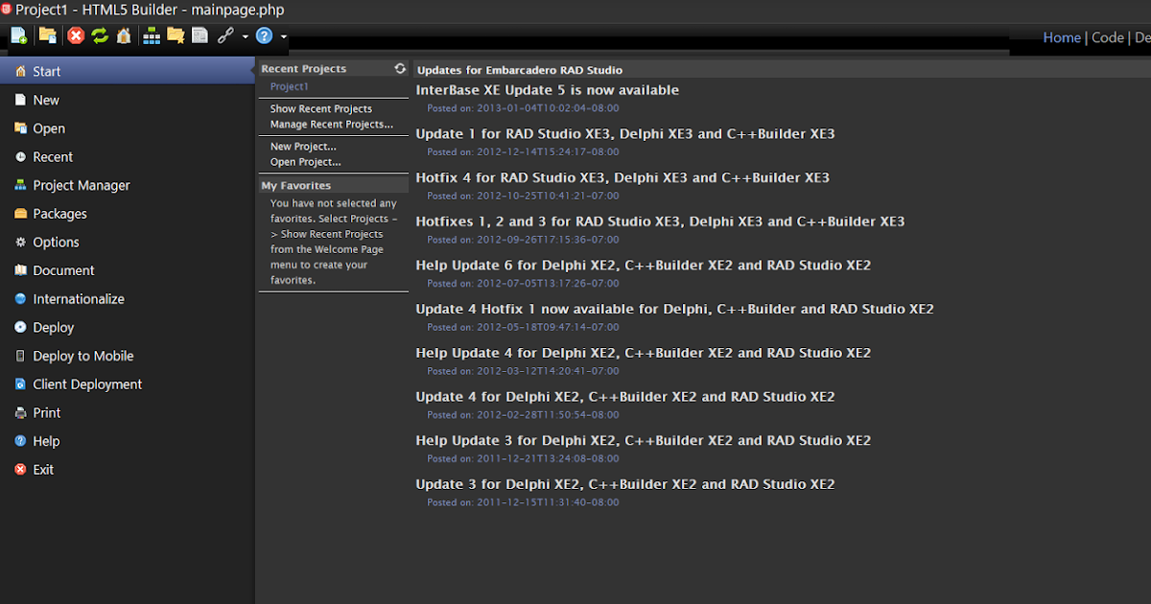Open the Help Update 3 for Delphi XE2 article

[644, 441]
